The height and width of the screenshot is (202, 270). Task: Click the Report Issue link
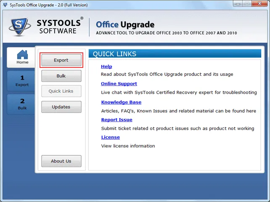click(x=117, y=119)
